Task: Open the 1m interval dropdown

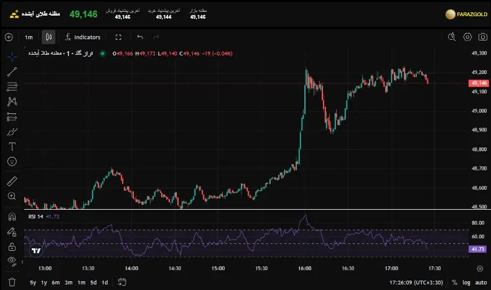Action: tap(29, 37)
